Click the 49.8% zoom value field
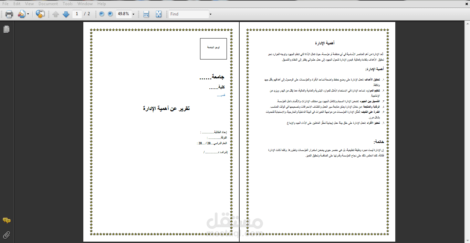The image size is (470, 243). pos(124,14)
